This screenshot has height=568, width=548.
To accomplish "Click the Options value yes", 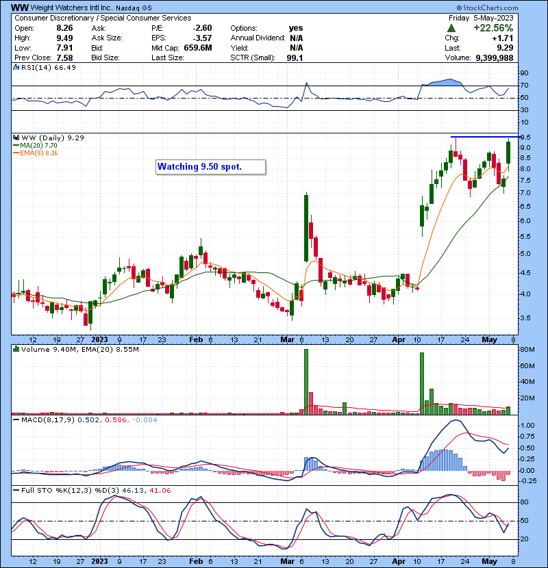I will tap(296, 28).
